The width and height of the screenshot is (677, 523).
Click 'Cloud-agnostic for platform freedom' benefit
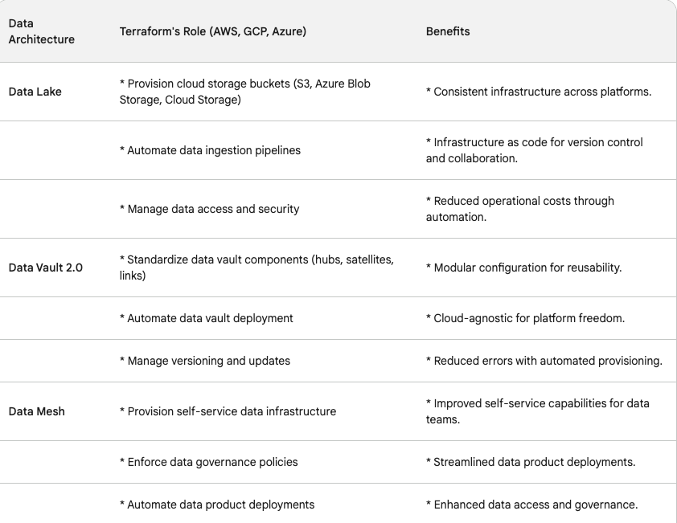(525, 318)
